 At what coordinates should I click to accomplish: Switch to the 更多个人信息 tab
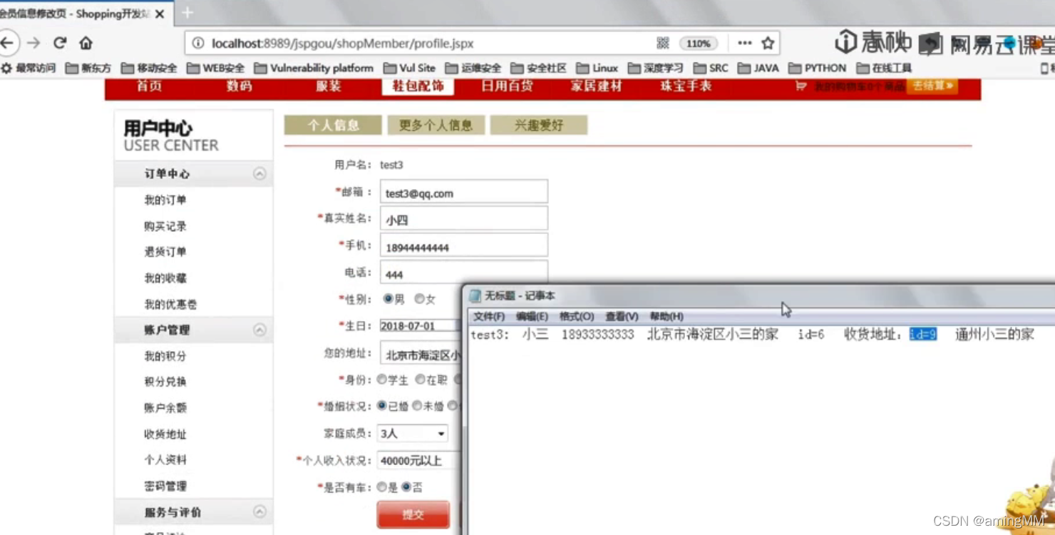(436, 125)
